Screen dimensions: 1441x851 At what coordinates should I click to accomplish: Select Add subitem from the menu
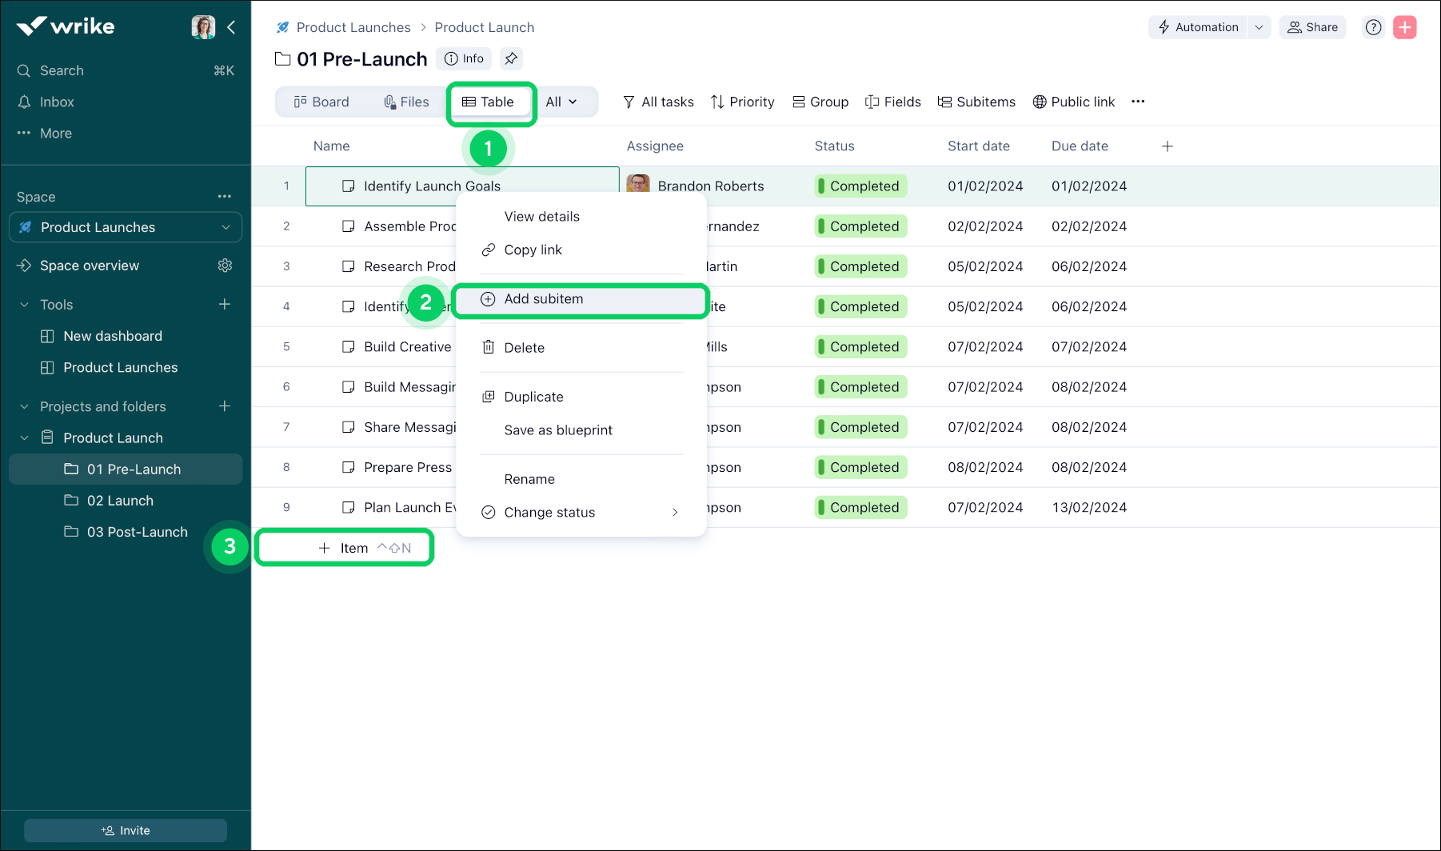pos(543,298)
